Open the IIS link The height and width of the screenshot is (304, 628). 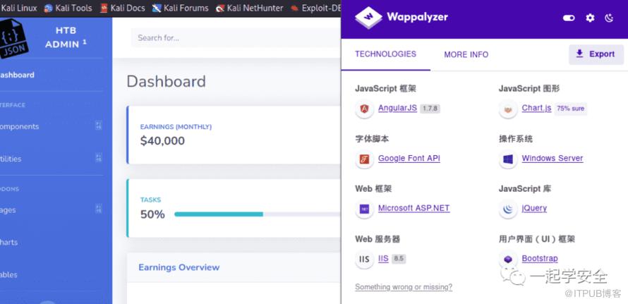(x=383, y=259)
